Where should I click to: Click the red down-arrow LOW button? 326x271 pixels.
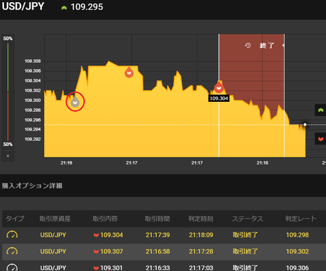[321, 139]
